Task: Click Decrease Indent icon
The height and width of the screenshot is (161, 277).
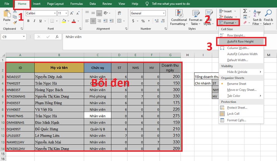Action: click(x=106, y=21)
